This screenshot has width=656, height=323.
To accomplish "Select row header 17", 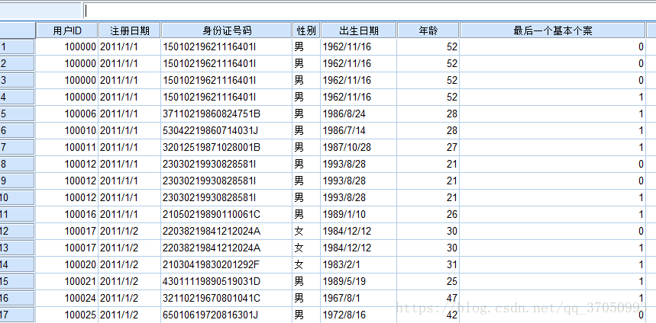I will 17,315.
